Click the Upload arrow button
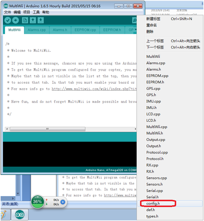 [x=15, y=20]
